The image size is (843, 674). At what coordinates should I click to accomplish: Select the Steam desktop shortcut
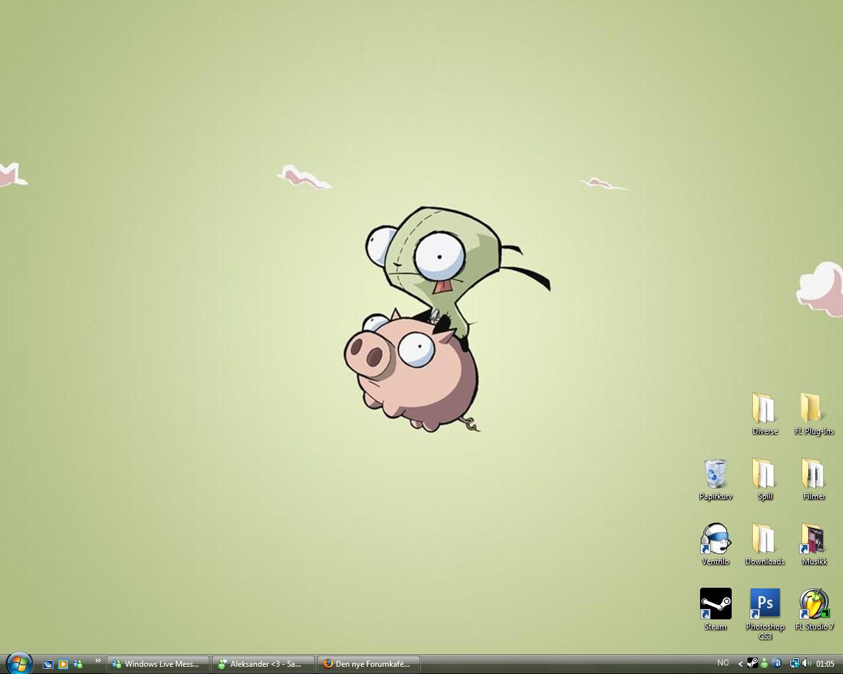tap(716, 610)
